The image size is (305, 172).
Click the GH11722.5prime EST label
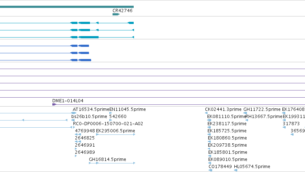pos(262,109)
